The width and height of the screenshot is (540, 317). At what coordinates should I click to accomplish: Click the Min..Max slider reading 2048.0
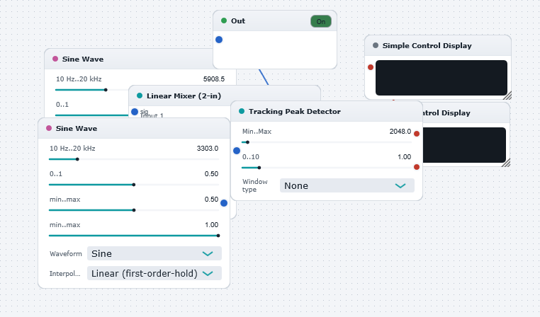(x=327, y=142)
